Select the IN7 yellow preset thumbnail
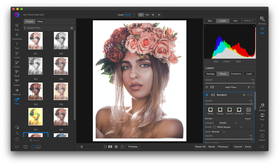The width and height of the screenshot is (279, 165). [x=36, y=116]
